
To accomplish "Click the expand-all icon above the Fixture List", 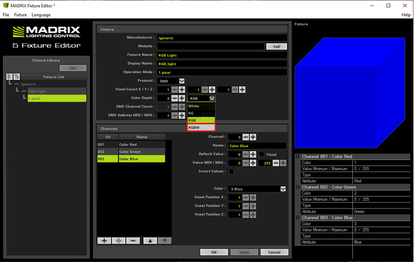I will (x=9, y=77).
